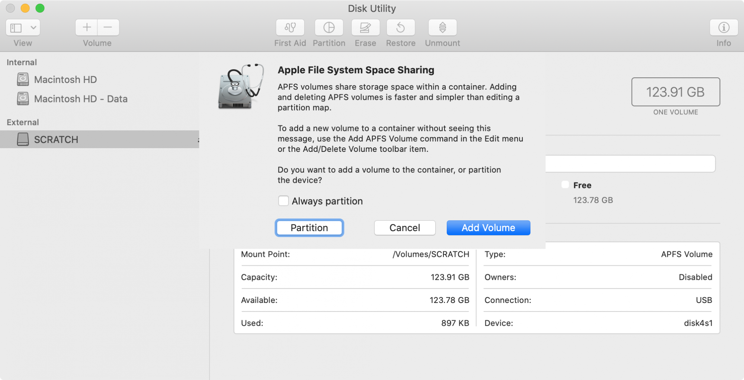Add a volume with the plus icon
This screenshot has height=380, width=744.
(x=87, y=28)
